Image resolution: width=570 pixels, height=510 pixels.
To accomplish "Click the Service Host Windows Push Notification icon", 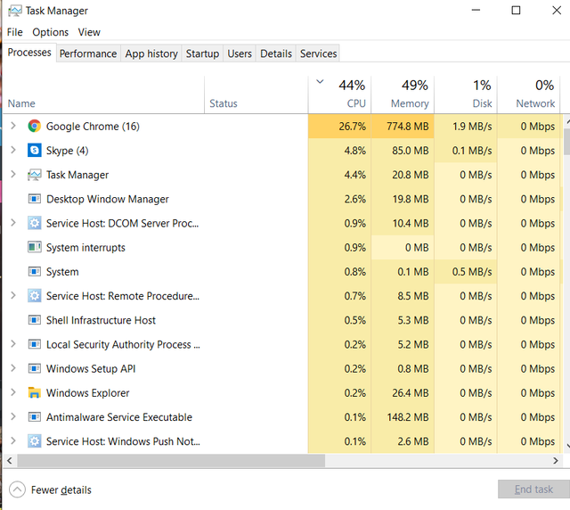I will pyautogui.click(x=34, y=441).
